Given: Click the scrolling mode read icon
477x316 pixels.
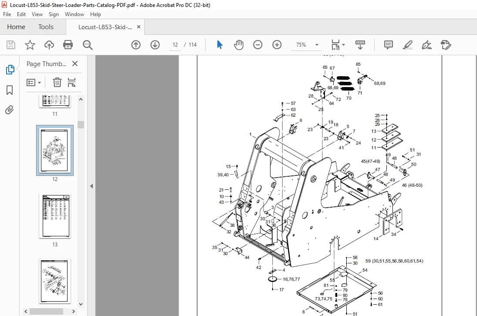Looking at the screenshot, I should (360, 45).
